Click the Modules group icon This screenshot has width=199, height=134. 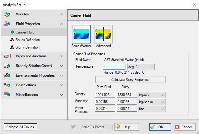7,14
